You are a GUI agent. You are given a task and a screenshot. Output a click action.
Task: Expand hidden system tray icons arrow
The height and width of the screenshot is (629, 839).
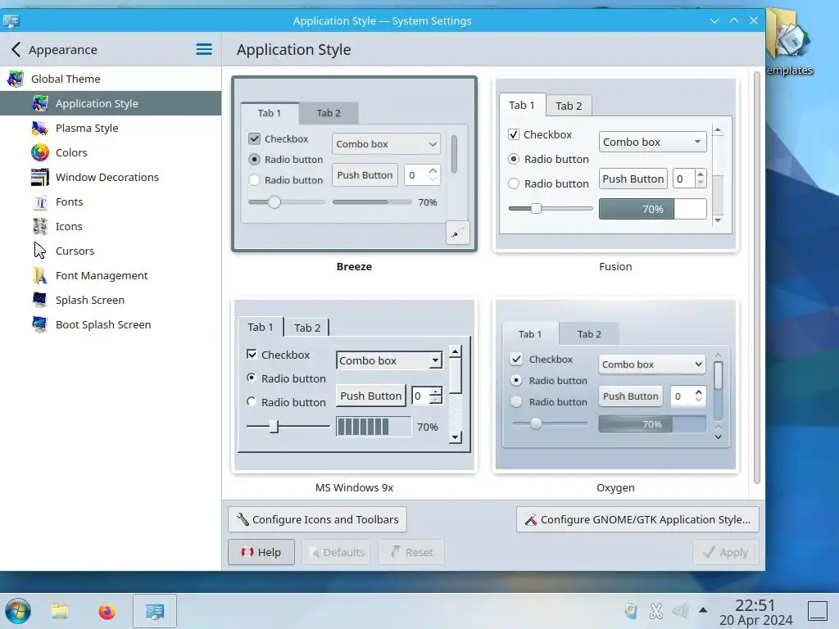click(x=703, y=610)
